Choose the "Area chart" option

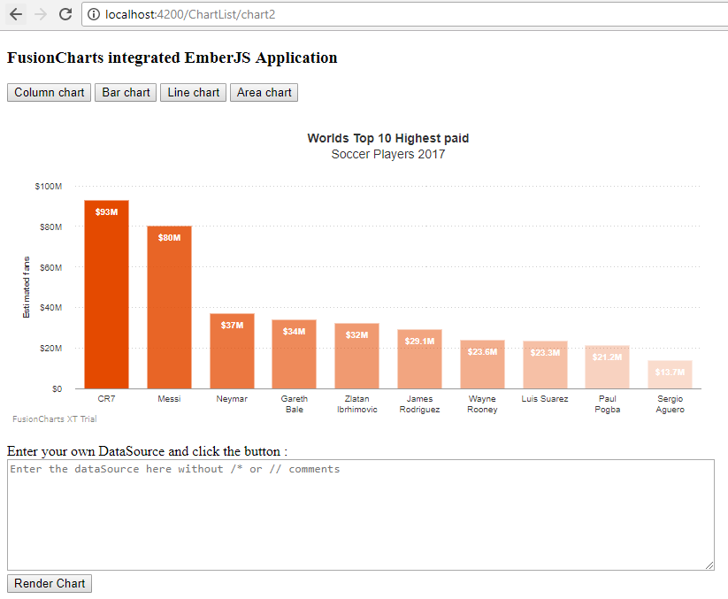[x=263, y=92]
